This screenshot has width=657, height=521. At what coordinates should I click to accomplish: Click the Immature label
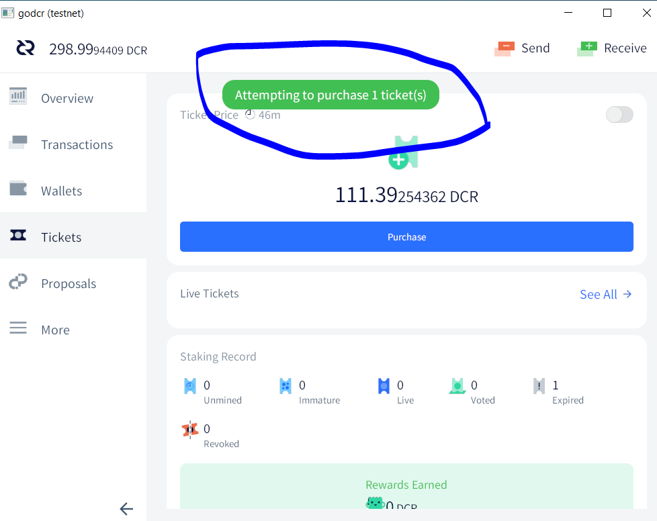coord(319,400)
